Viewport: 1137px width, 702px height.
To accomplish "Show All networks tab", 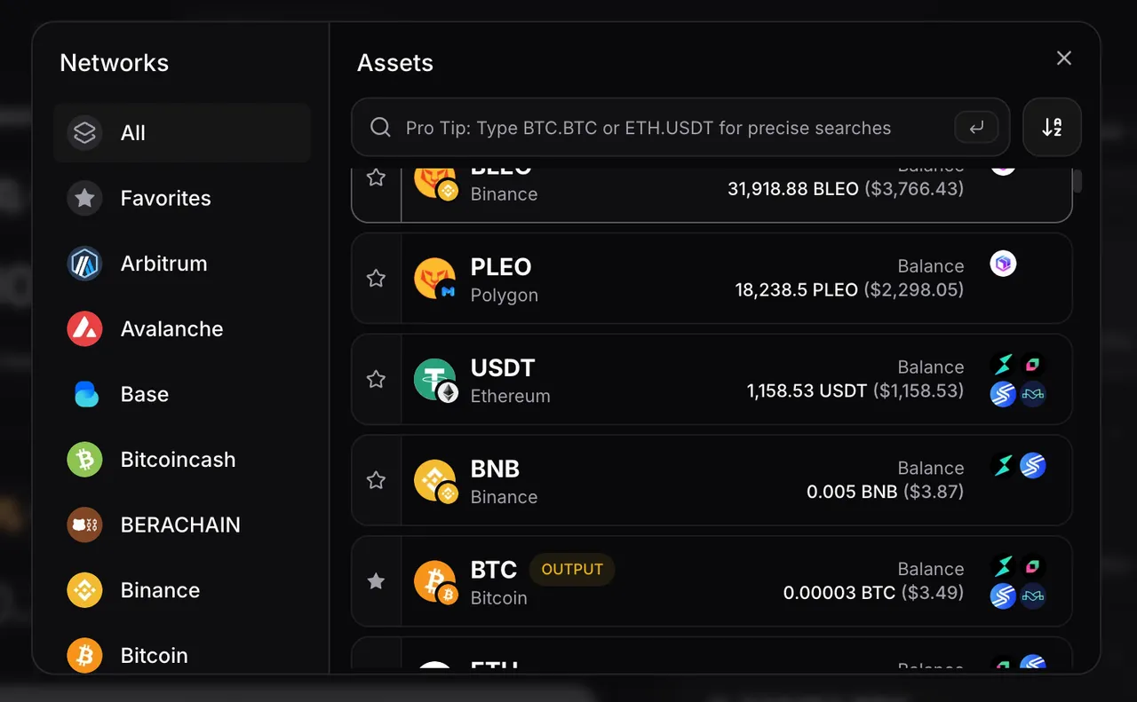I will pyautogui.click(x=182, y=133).
